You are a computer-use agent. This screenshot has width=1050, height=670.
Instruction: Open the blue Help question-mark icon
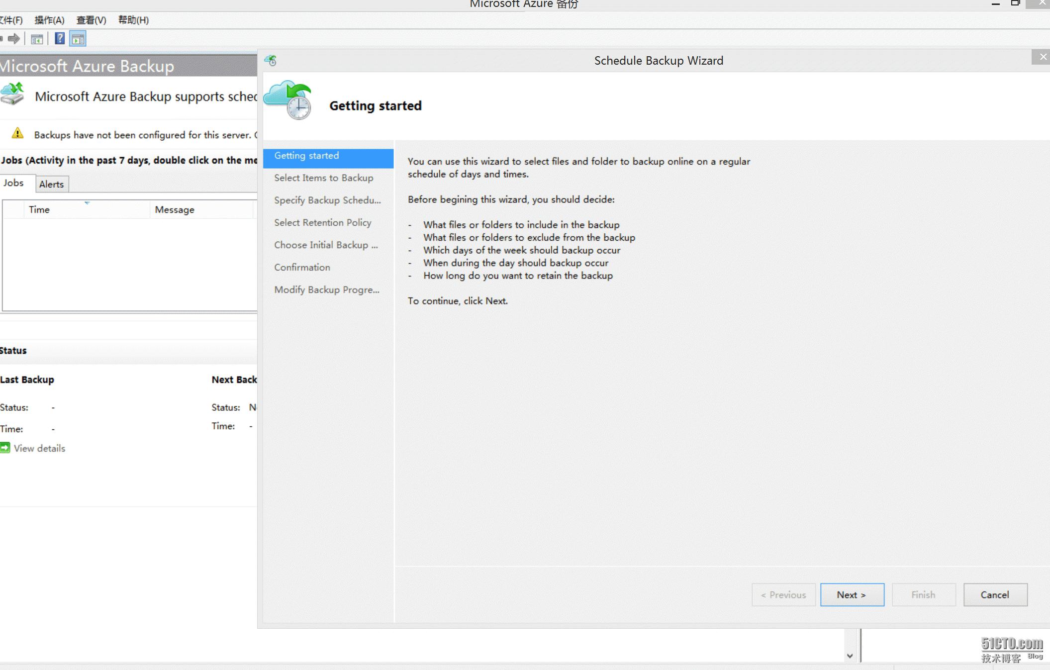tap(60, 39)
